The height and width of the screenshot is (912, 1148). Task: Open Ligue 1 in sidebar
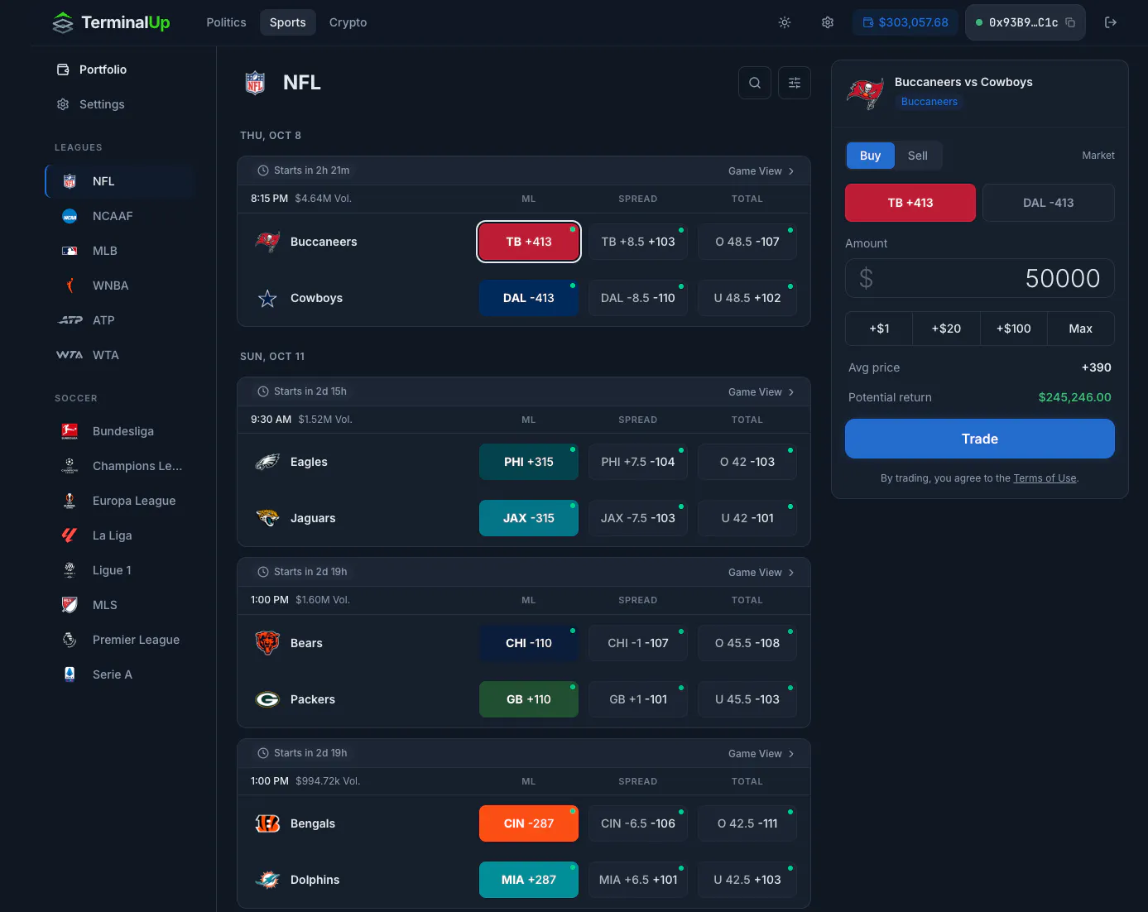(120, 570)
